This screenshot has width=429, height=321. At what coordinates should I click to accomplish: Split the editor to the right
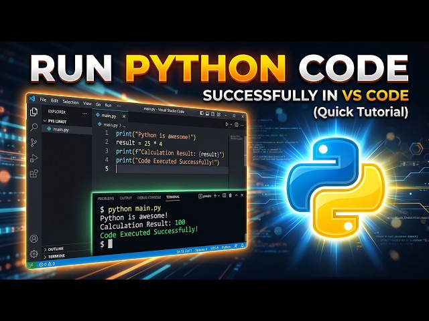click(x=237, y=125)
